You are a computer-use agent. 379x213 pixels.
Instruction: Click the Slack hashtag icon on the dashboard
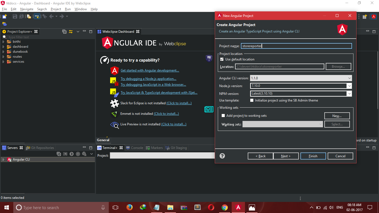coord(114,103)
